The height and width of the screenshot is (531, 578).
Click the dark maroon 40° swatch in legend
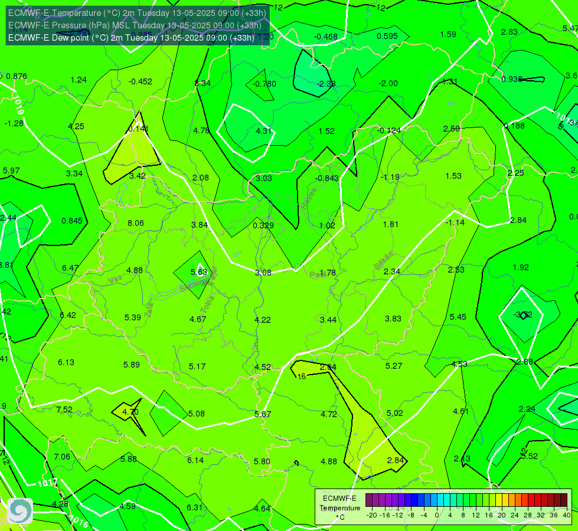(564, 500)
